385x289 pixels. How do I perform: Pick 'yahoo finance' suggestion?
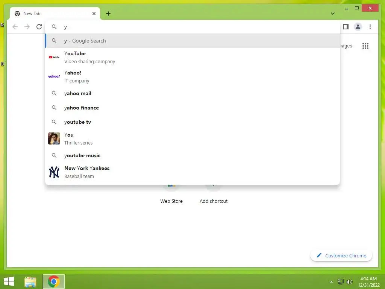pos(193,108)
